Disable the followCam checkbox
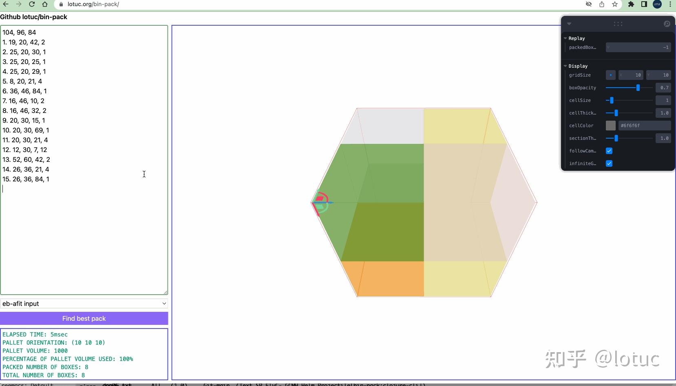The height and width of the screenshot is (386, 676). (610, 151)
